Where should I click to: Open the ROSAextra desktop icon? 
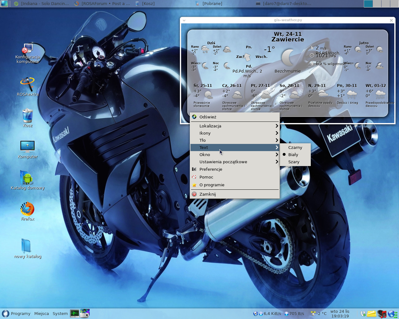pyautogui.click(x=27, y=84)
